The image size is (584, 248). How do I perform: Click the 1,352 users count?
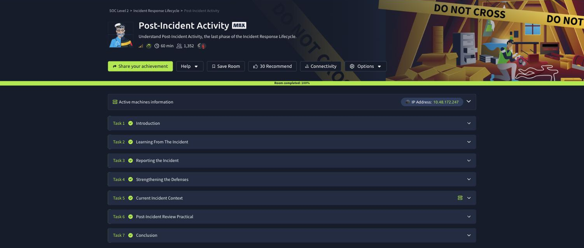pyautogui.click(x=189, y=46)
